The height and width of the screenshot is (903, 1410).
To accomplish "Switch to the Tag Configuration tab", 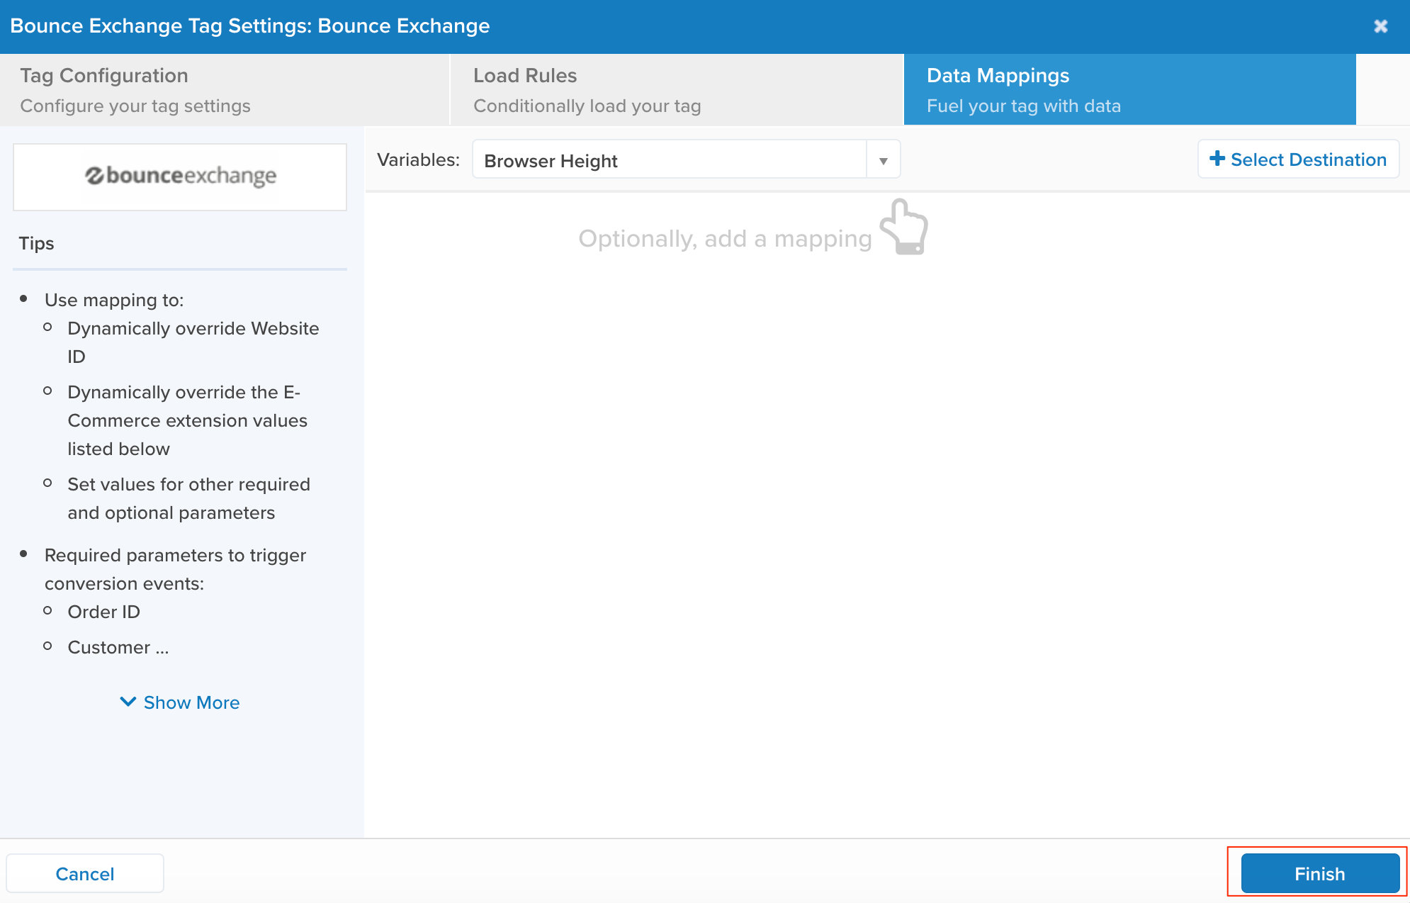I will point(225,90).
